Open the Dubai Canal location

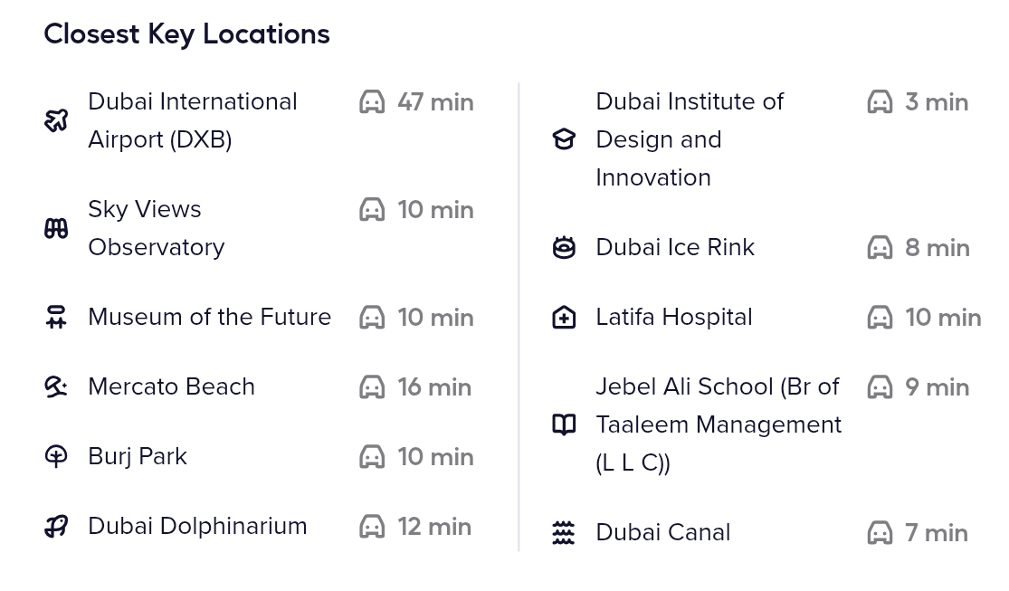click(662, 532)
